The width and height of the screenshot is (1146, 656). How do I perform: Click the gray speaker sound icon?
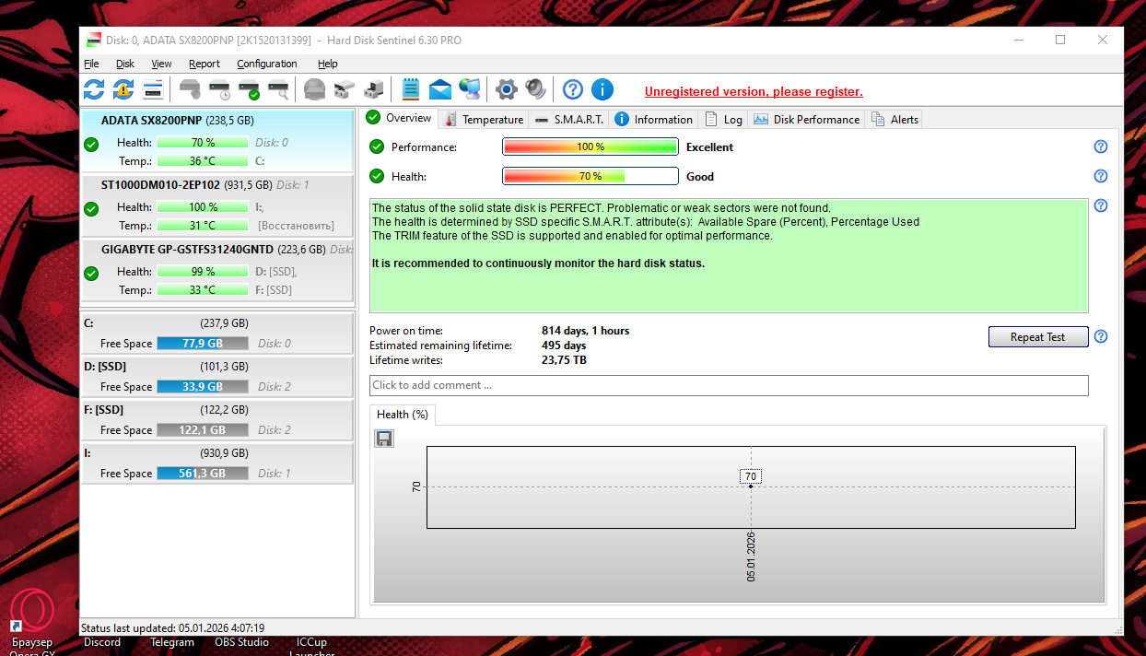click(535, 89)
